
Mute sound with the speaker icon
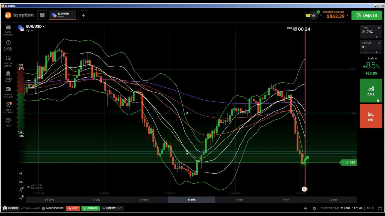306,208
